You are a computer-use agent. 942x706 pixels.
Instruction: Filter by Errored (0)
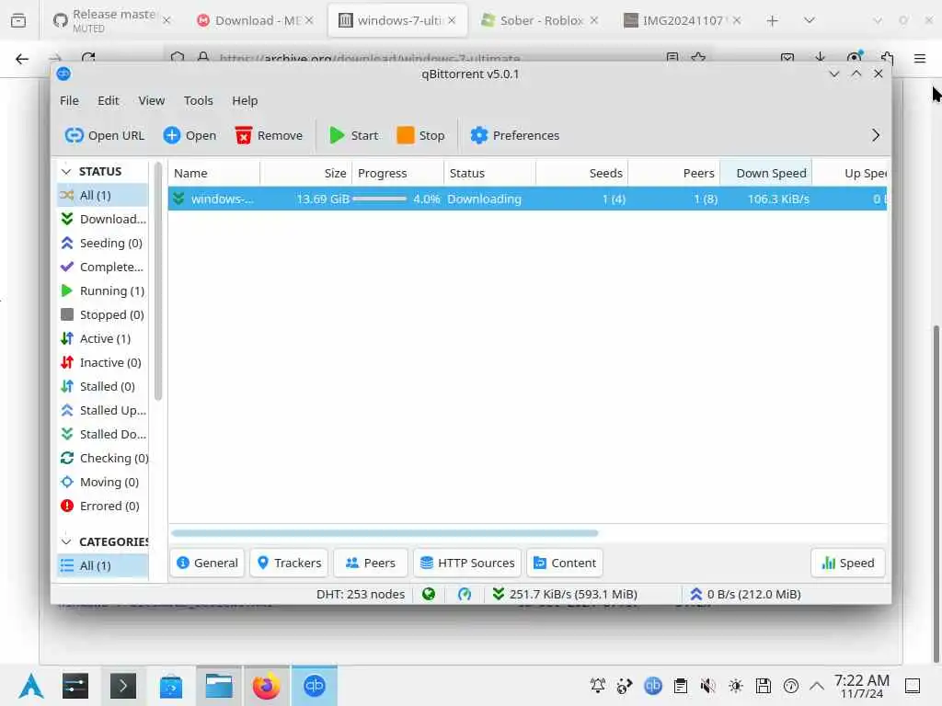(102, 507)
